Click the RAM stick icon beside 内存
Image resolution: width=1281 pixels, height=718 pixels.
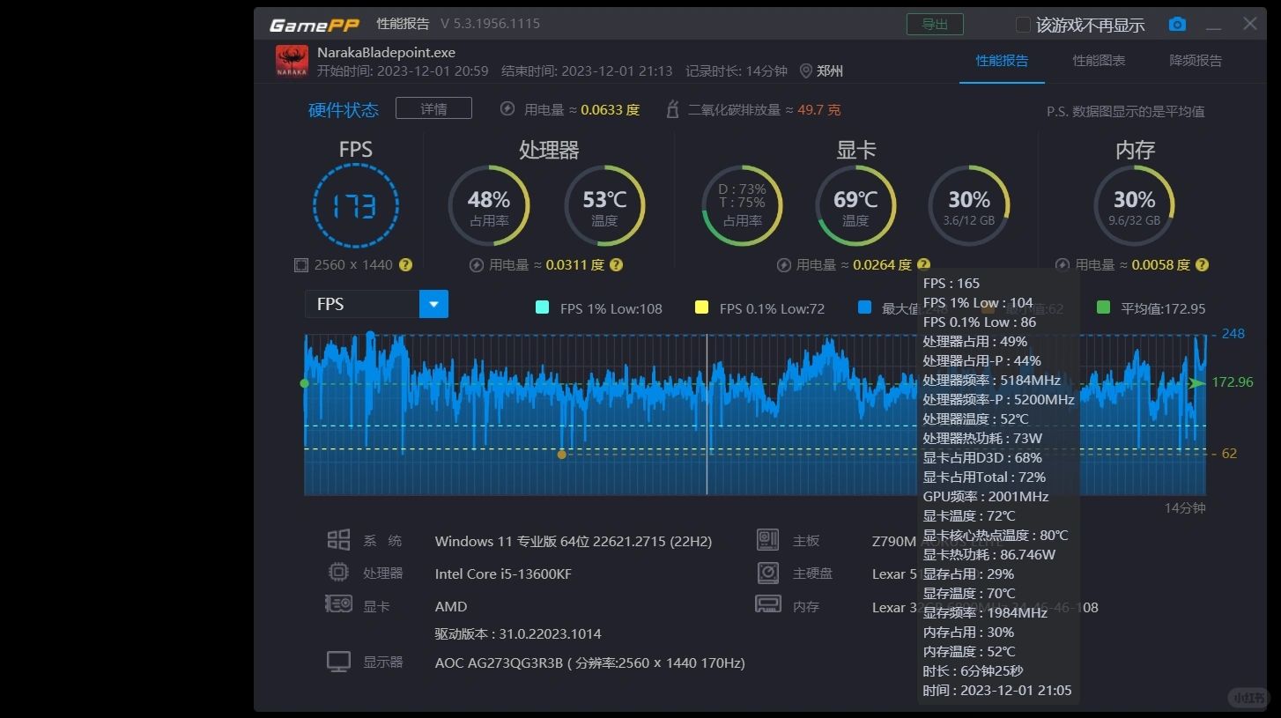point(768,605)
